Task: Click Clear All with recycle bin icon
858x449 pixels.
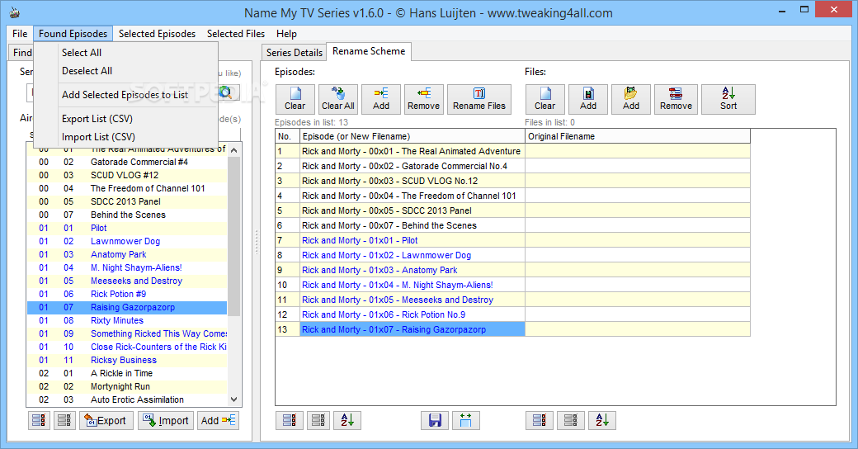Action: [x=337, y=99]
